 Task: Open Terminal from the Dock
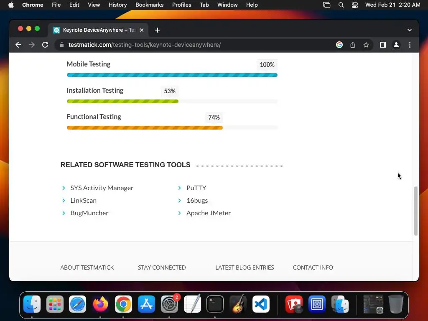point(215,304)
